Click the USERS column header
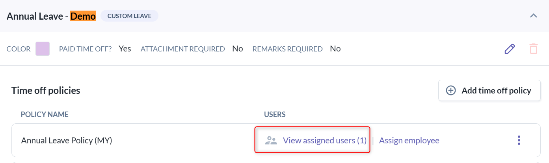This screenshot has height=163, width=549. click(275, 114)
